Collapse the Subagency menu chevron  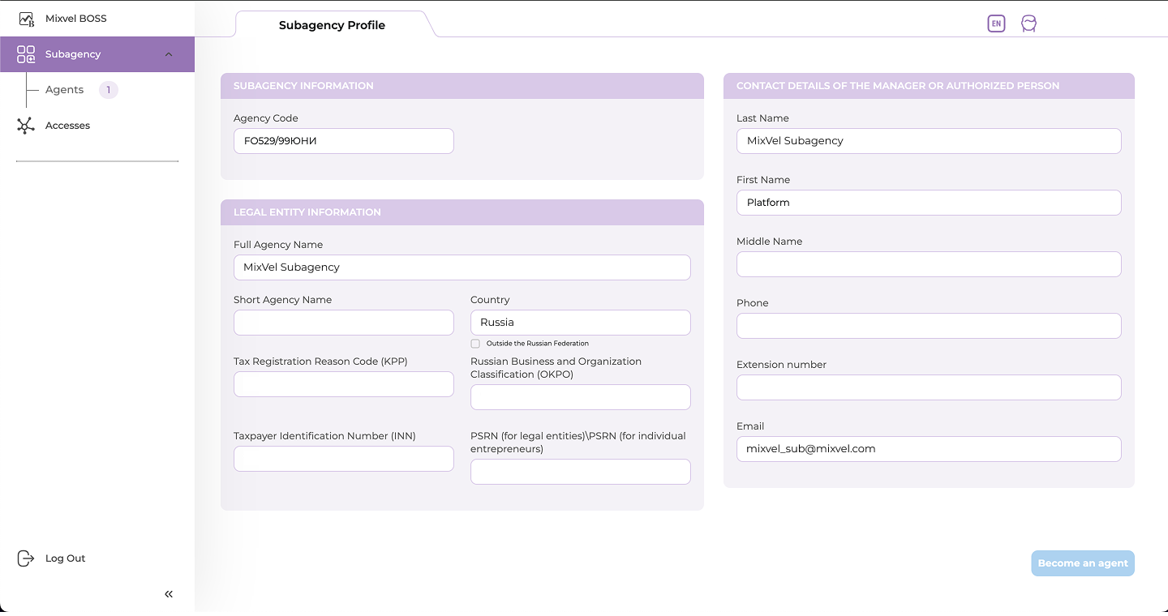click(x=169, y=54)
